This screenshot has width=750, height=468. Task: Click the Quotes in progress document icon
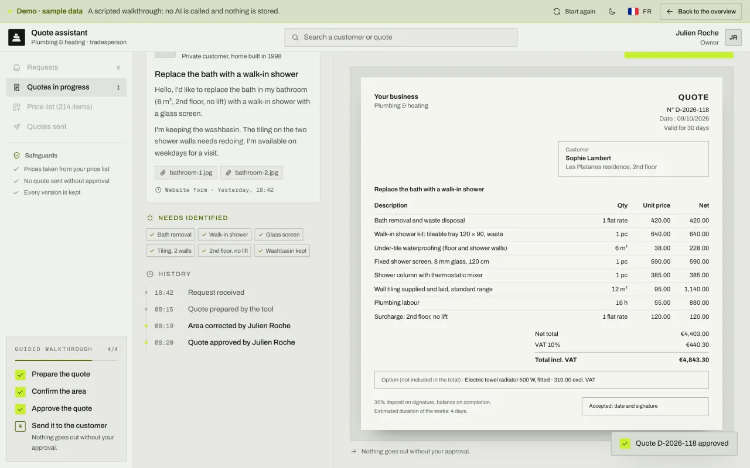coord(17,87)
